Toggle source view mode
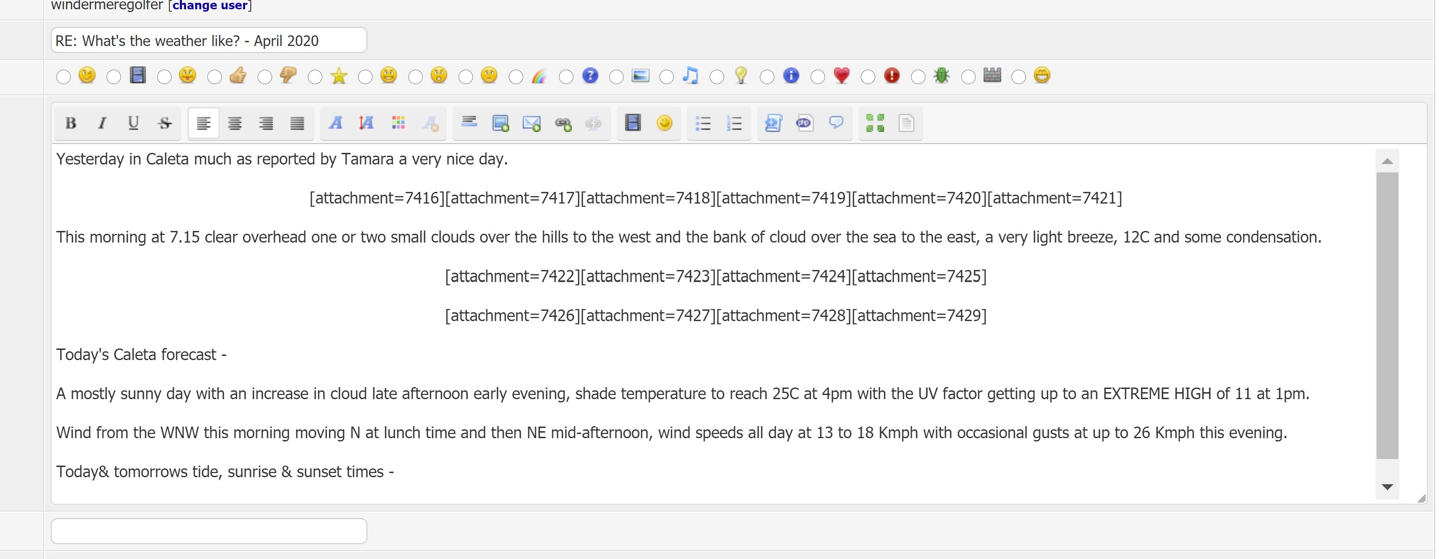The height and width of the screenshot is (559, 1444). 906,123
